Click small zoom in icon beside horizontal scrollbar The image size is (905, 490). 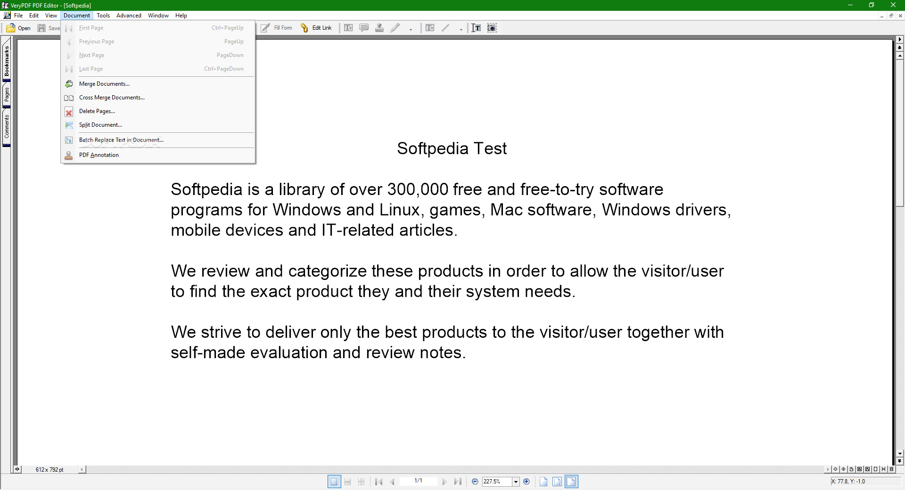point(843,469)
